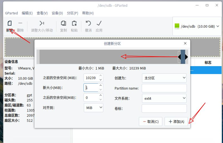The image size is (223, 143).
Task: Open the file system ext4 dropdown
Action: 164,98
